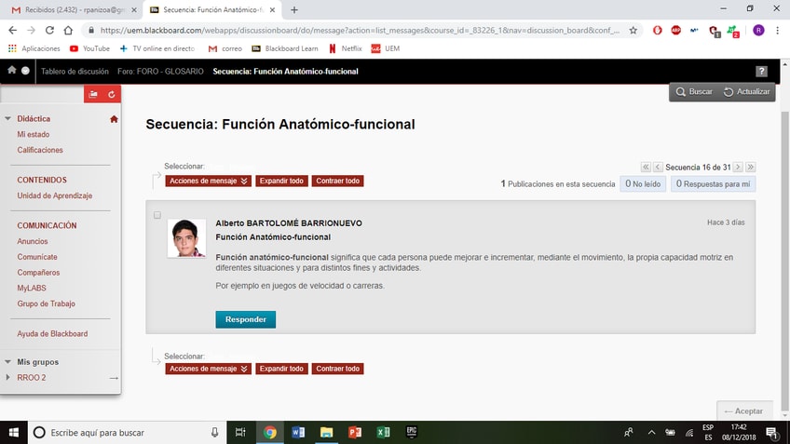This screenshot has width=790, height=444.
Task: Select the checkbox for Alberto's post
Action: pos(157,215)
